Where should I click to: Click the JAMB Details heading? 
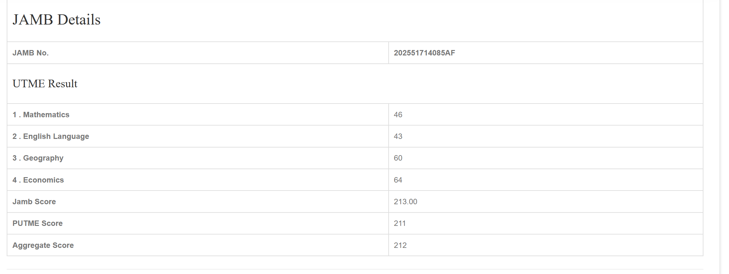click(57, 20)
